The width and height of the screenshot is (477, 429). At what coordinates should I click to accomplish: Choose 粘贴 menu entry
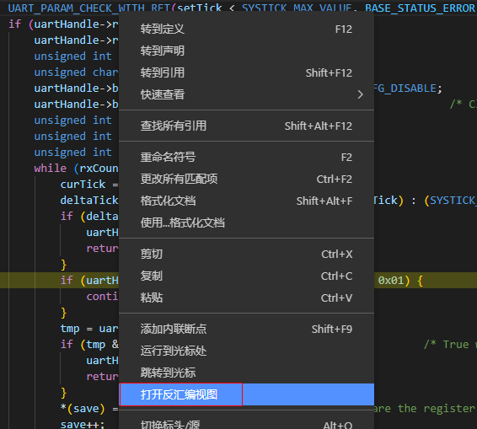[x=246, y=298]
